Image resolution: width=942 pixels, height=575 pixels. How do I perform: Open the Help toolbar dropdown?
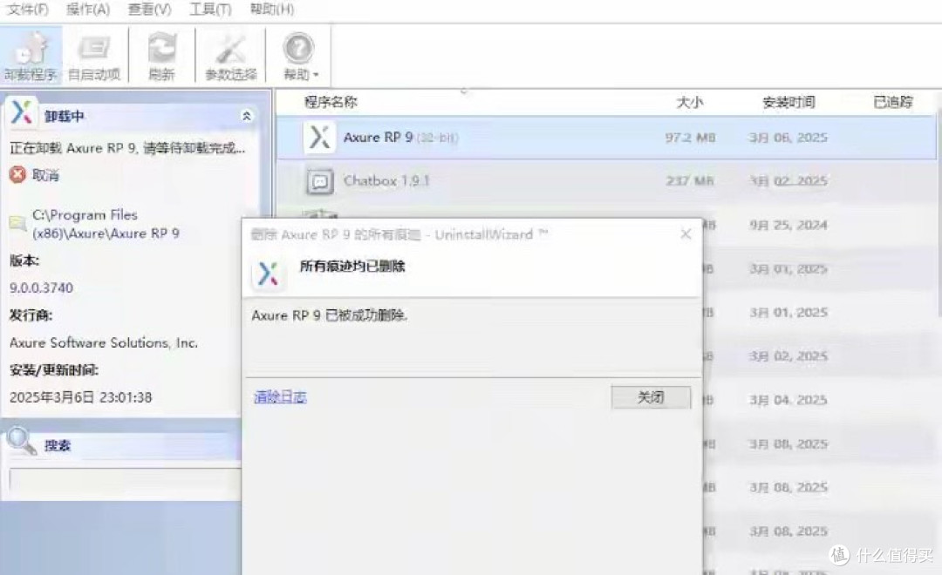(300, 56)
